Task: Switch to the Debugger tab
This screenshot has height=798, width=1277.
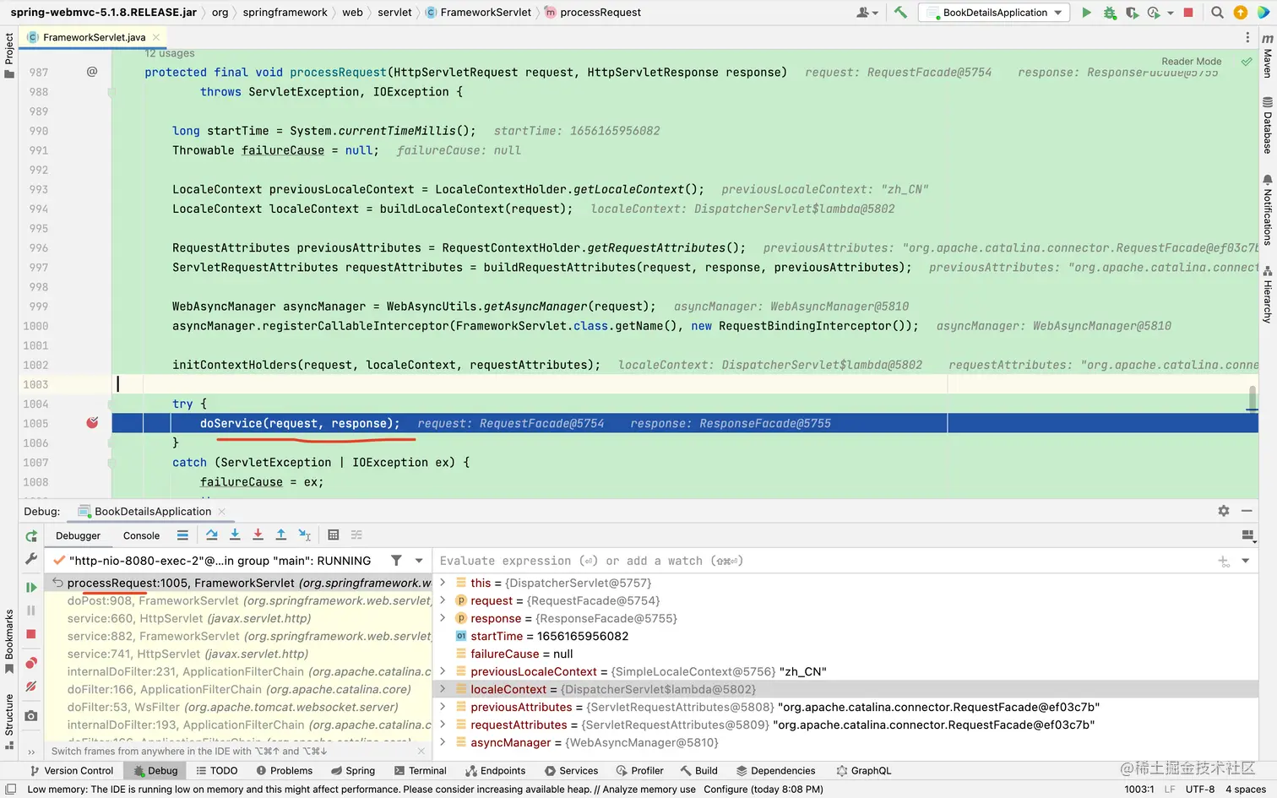Action: (78, 535)
